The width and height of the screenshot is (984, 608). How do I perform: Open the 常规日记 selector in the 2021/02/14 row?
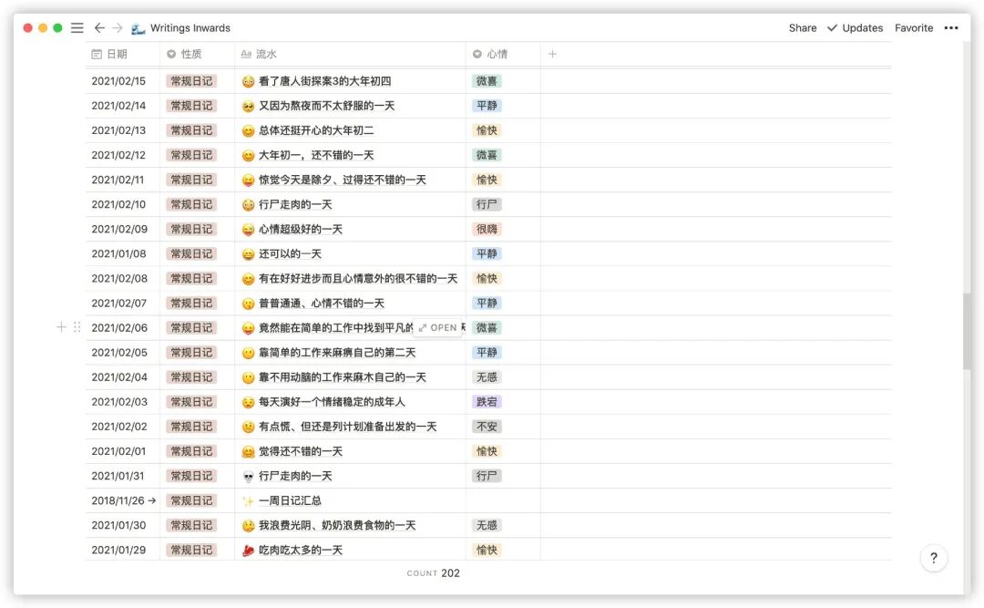[191, 106]
